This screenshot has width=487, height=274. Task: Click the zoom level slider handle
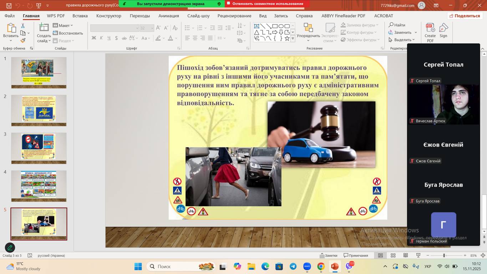click(444, 255)
